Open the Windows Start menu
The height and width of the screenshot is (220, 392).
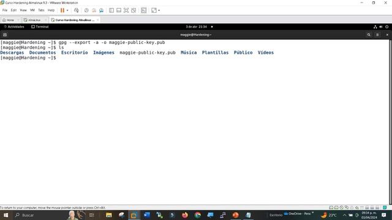(6, 215)
